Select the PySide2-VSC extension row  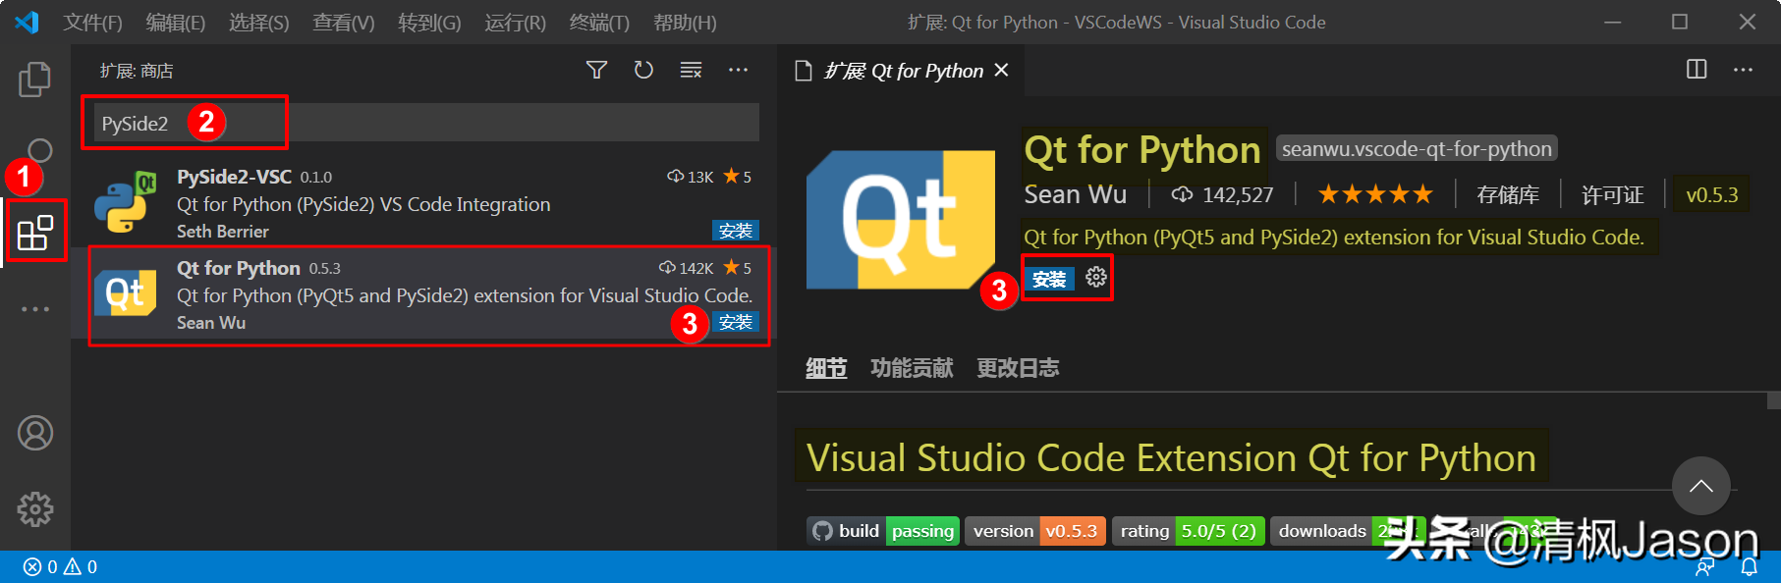point(422,202)
